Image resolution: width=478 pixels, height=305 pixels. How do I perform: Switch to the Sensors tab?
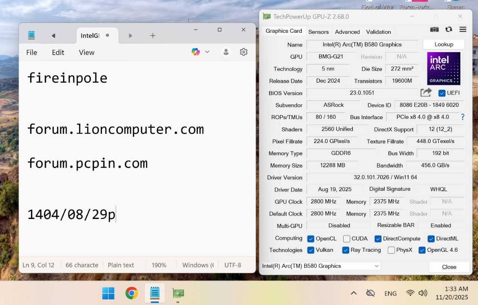[x=319, y=32]
